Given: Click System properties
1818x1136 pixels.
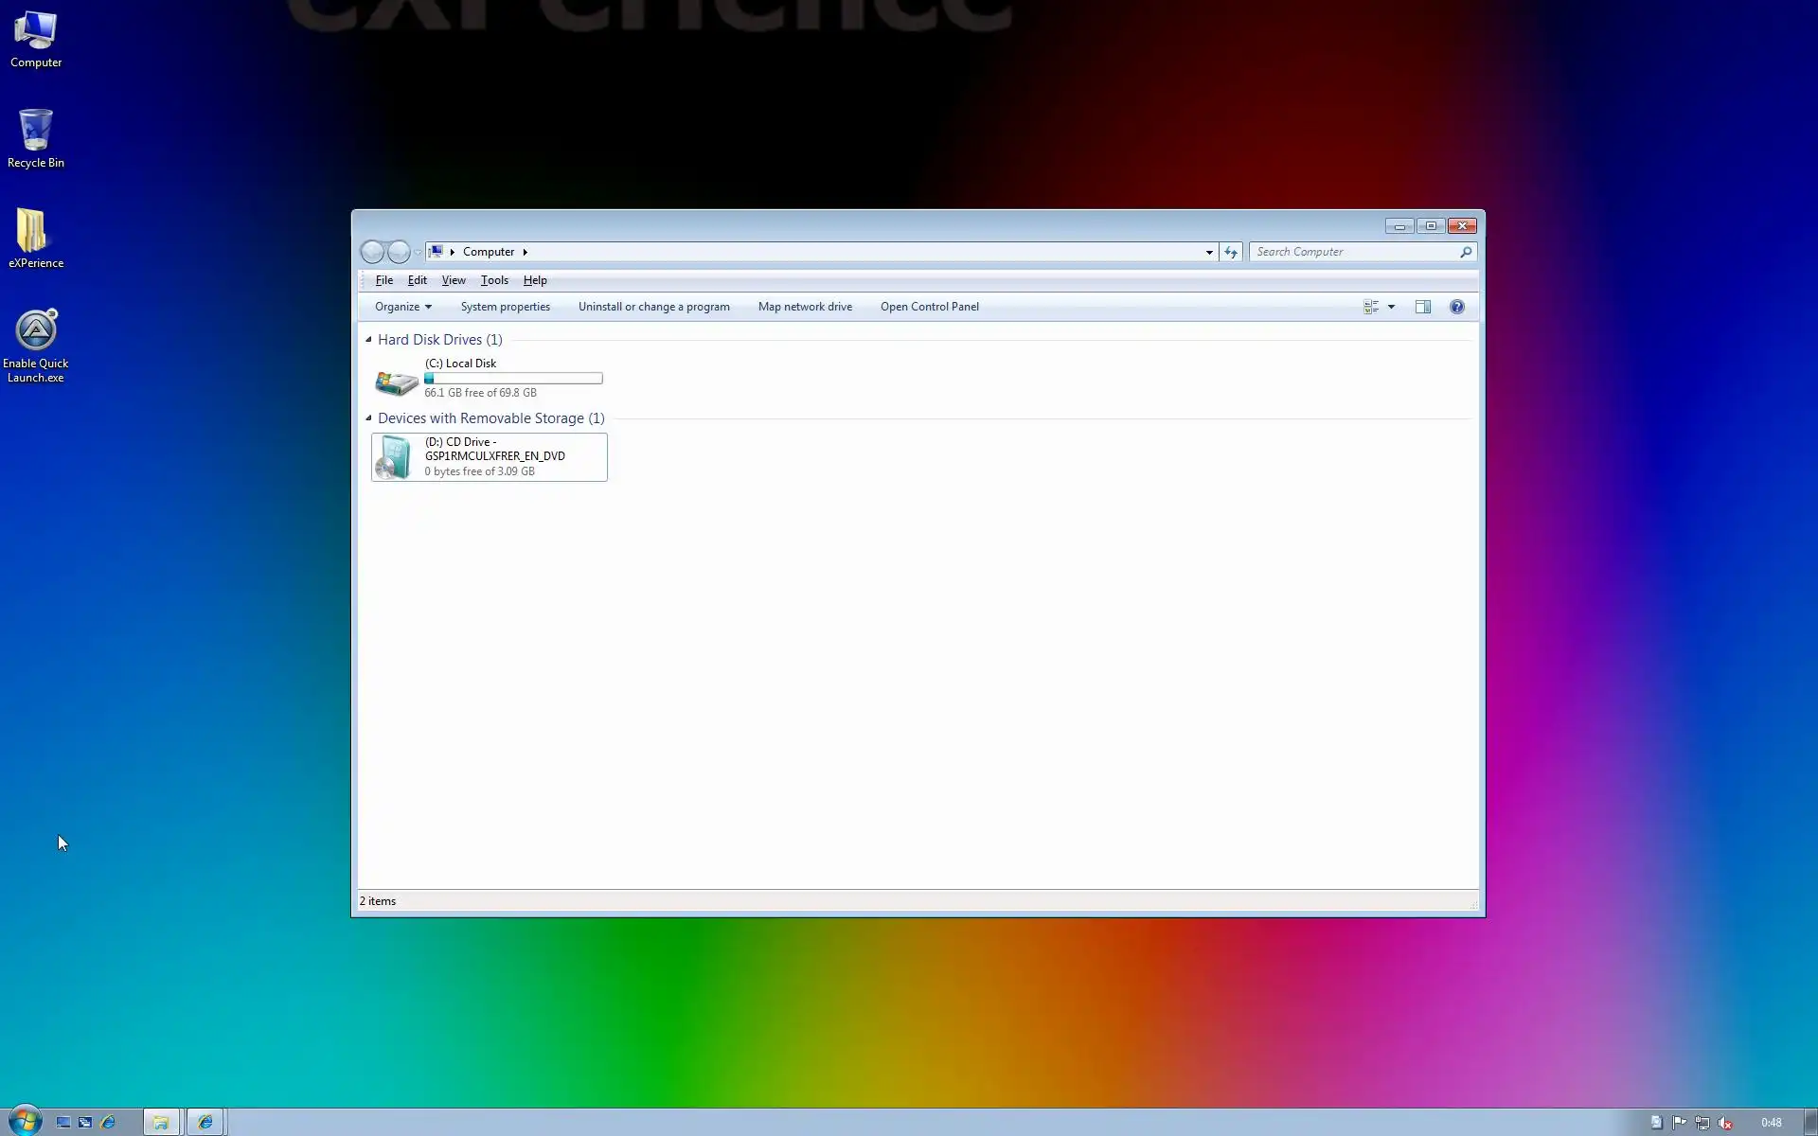Looking at the screenshot, I should pyautogui.click(x=505, y=307).
